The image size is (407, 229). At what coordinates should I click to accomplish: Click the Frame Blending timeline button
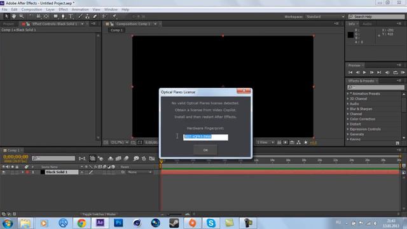(118, 158)
